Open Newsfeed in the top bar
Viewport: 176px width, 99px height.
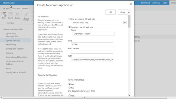click(145, 3)
